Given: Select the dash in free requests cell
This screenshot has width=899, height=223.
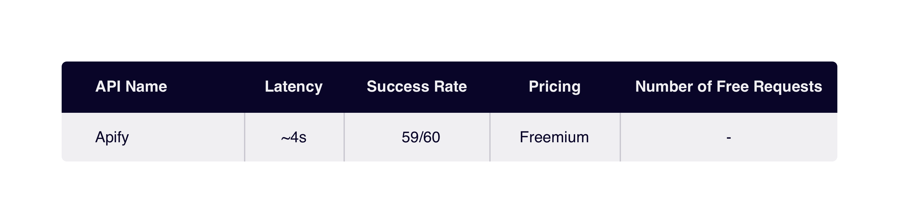Looking at the screenshot, I should (729, 138).
